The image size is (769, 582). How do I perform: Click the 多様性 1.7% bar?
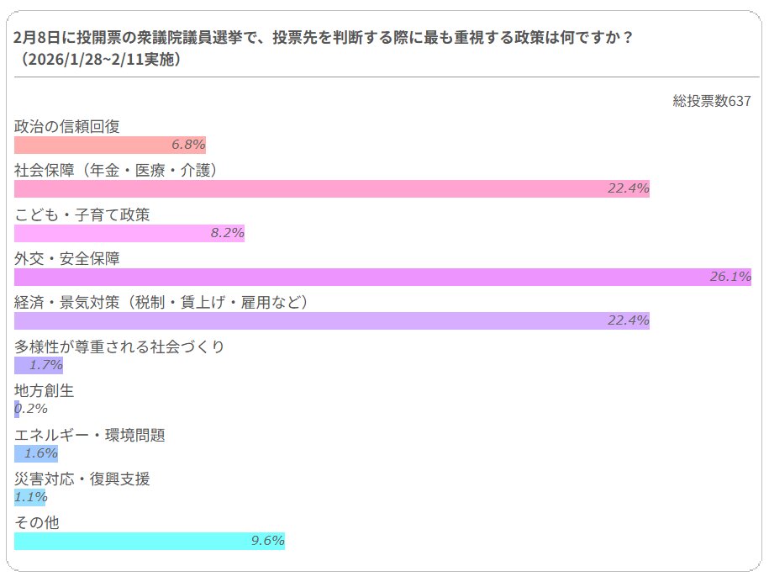(x=39, y=365)
